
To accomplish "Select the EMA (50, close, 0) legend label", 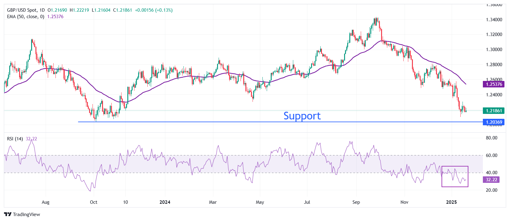I will coord(26,17).
